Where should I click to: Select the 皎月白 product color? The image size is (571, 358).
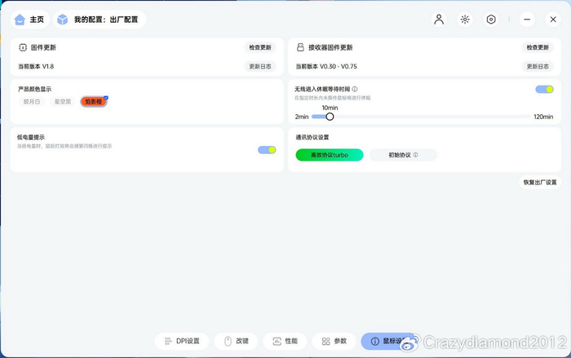(x=32, y=102)
